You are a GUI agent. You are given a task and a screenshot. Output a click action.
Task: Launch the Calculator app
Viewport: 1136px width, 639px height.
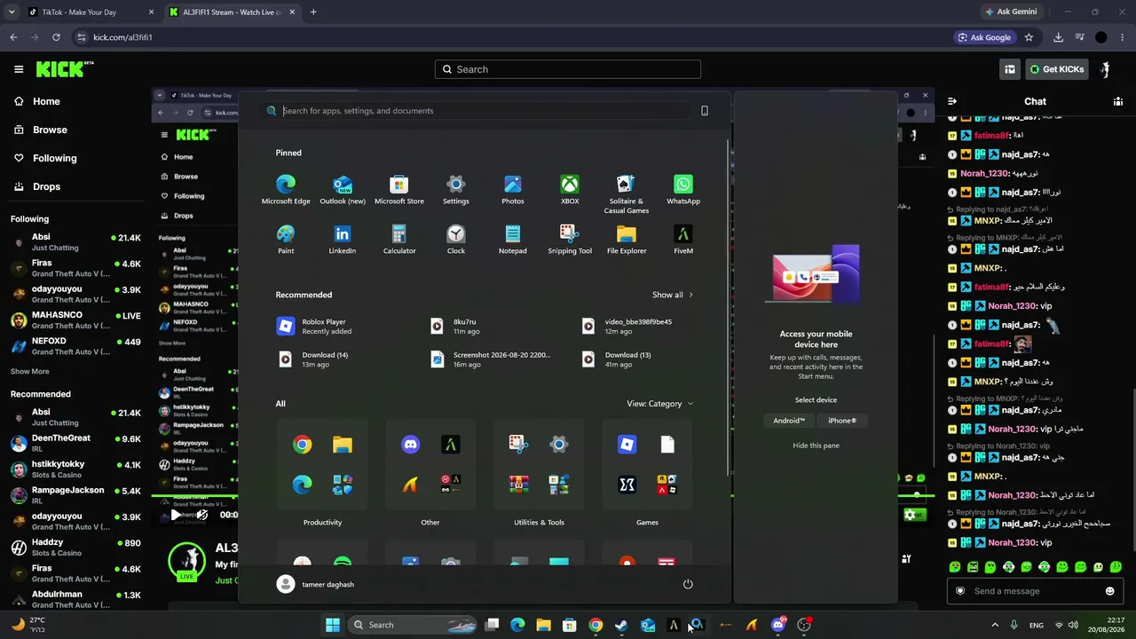coord(399,240)
